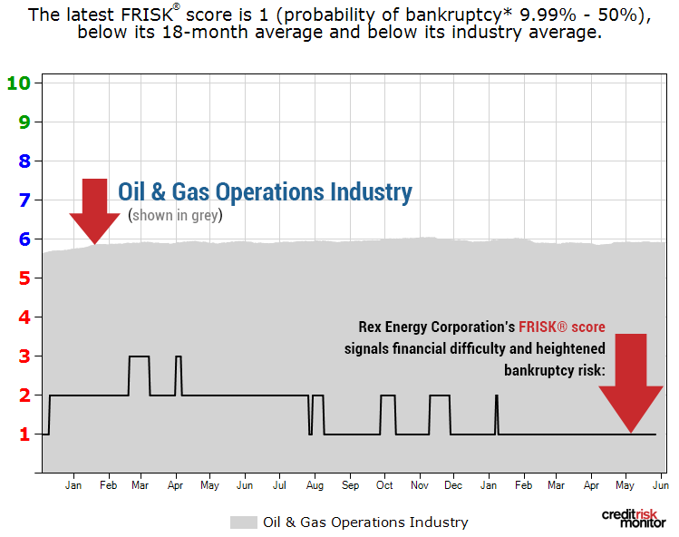Click the 'Sep' x-axis label
The height and width of the screenshot is (537, 679).
click(350, 486)
